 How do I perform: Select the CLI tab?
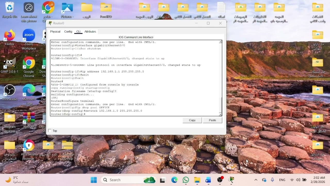point(78,32)
